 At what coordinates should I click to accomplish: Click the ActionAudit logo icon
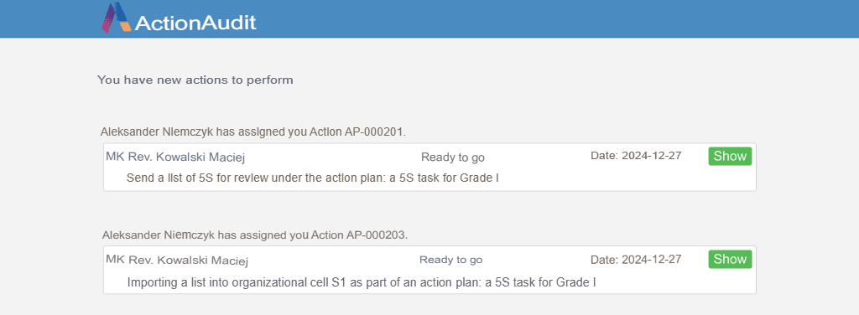(x=116, y=18)
